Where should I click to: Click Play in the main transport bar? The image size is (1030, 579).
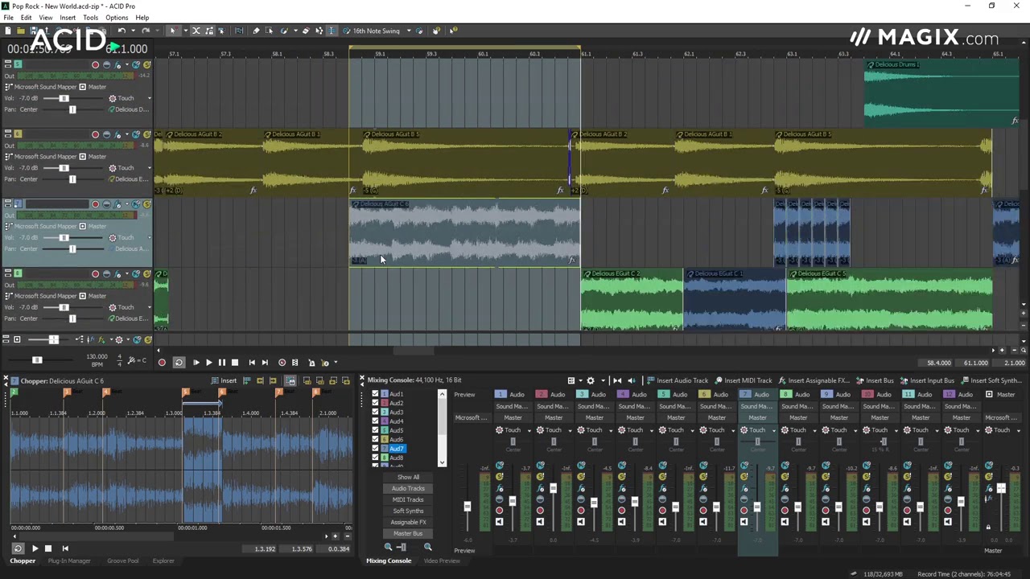coord(209,363)
